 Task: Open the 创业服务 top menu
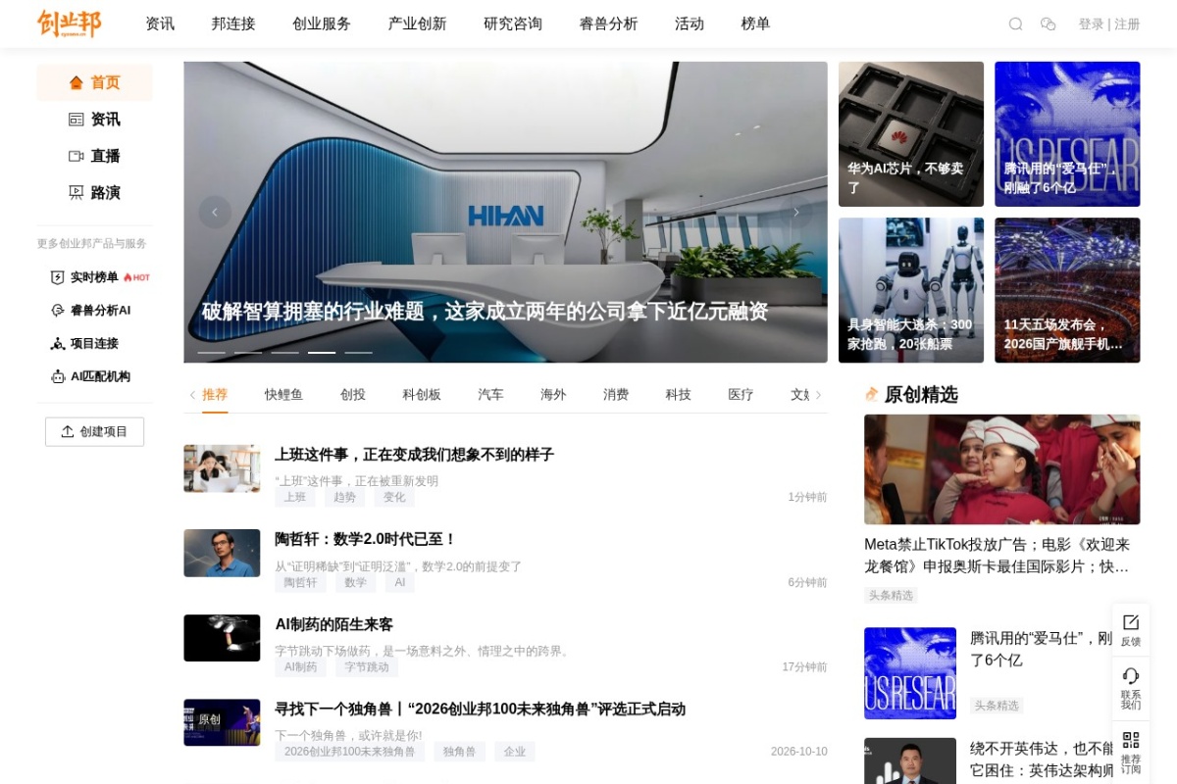[x=322, y=24]
